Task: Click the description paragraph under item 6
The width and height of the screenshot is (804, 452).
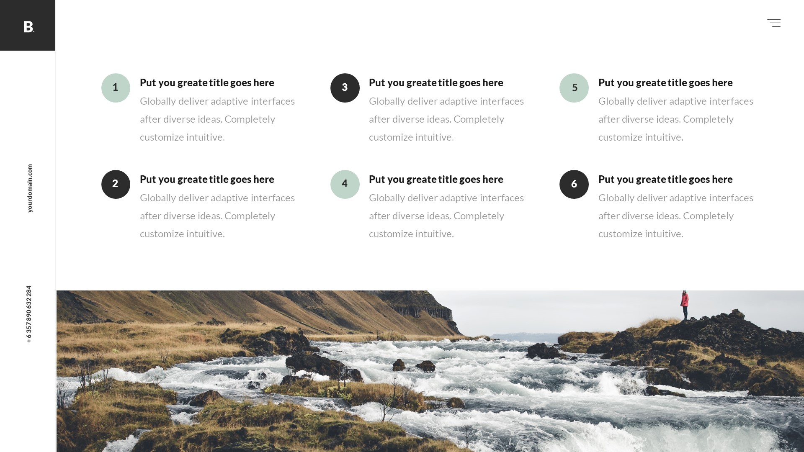Action: [x=676, y=216]
